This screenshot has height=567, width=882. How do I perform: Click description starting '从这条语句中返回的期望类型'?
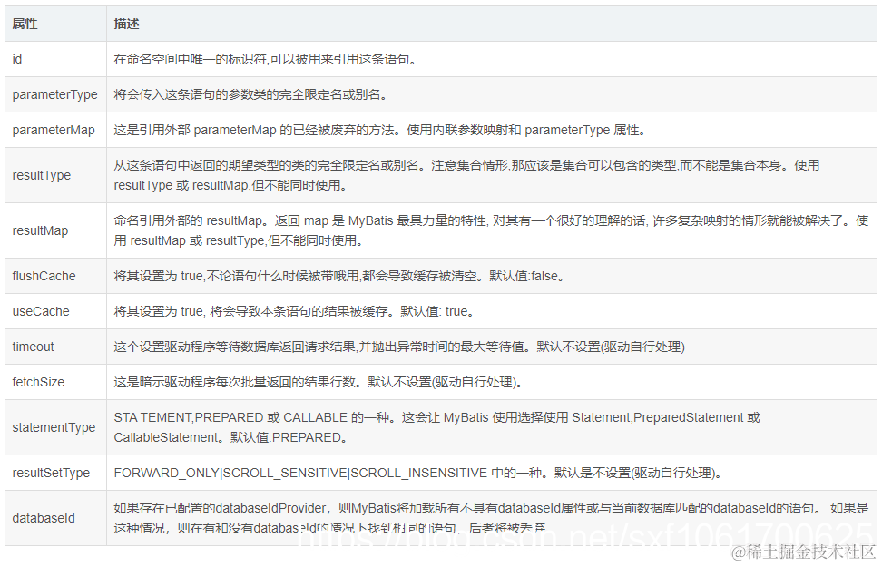click(466, 175)
